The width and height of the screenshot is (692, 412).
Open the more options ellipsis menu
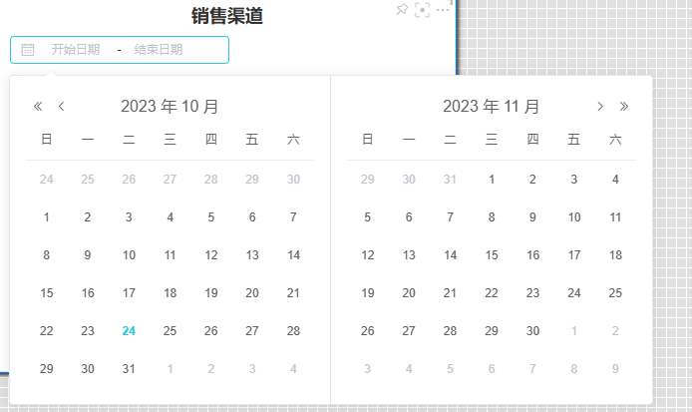[x=444, y=9]
